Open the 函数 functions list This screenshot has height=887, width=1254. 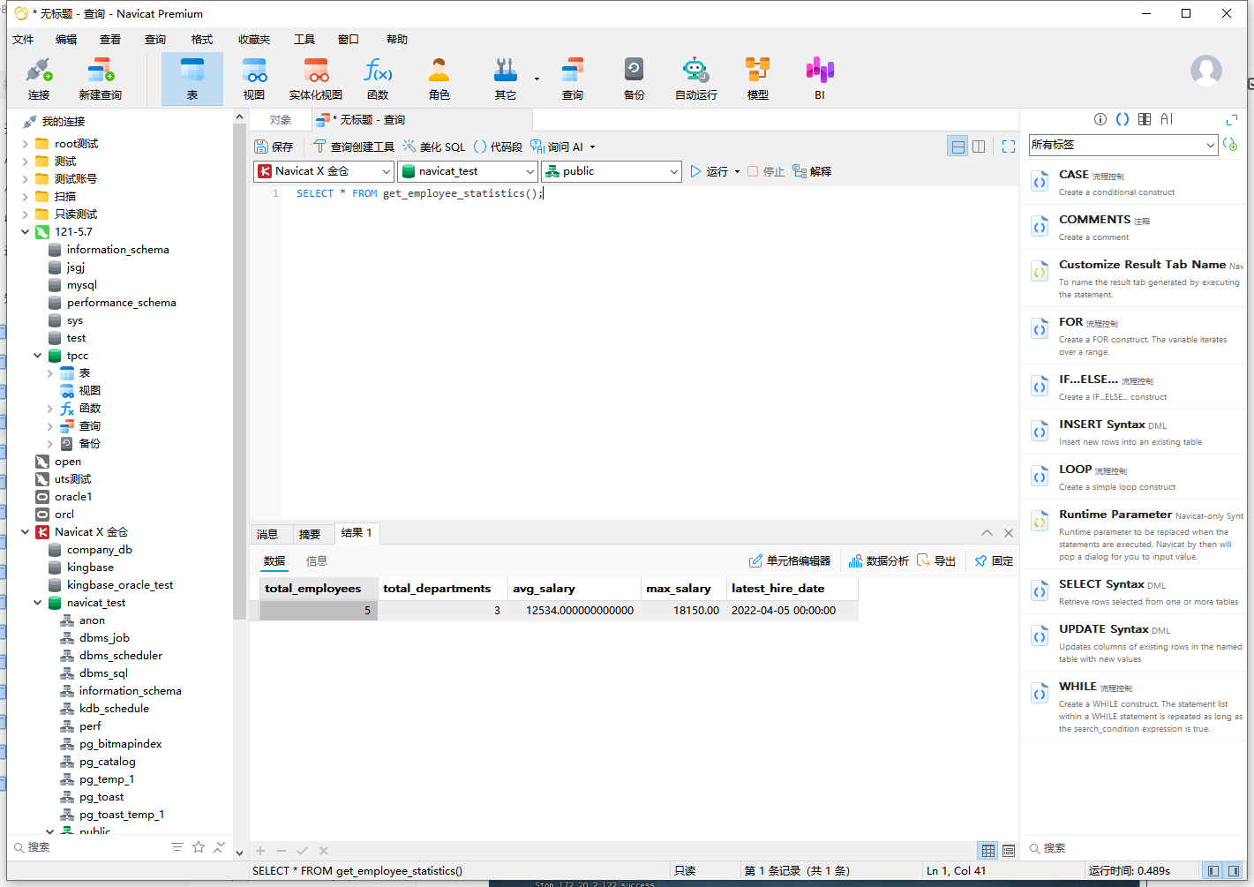(x=378, y=79)
